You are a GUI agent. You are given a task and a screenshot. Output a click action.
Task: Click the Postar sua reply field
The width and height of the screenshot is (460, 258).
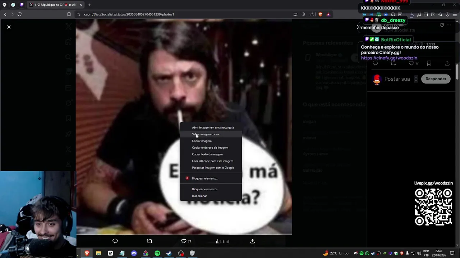(x=397, y=79)
